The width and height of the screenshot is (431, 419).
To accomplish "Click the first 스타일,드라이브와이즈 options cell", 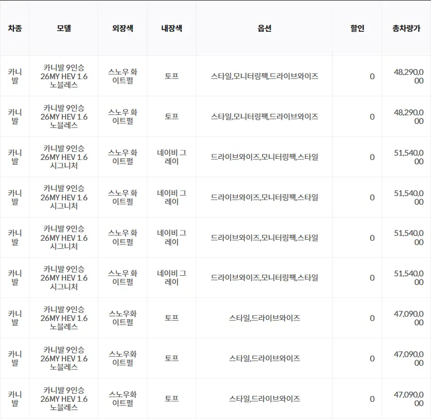I will pyautogui.click(x=264, y=318).
